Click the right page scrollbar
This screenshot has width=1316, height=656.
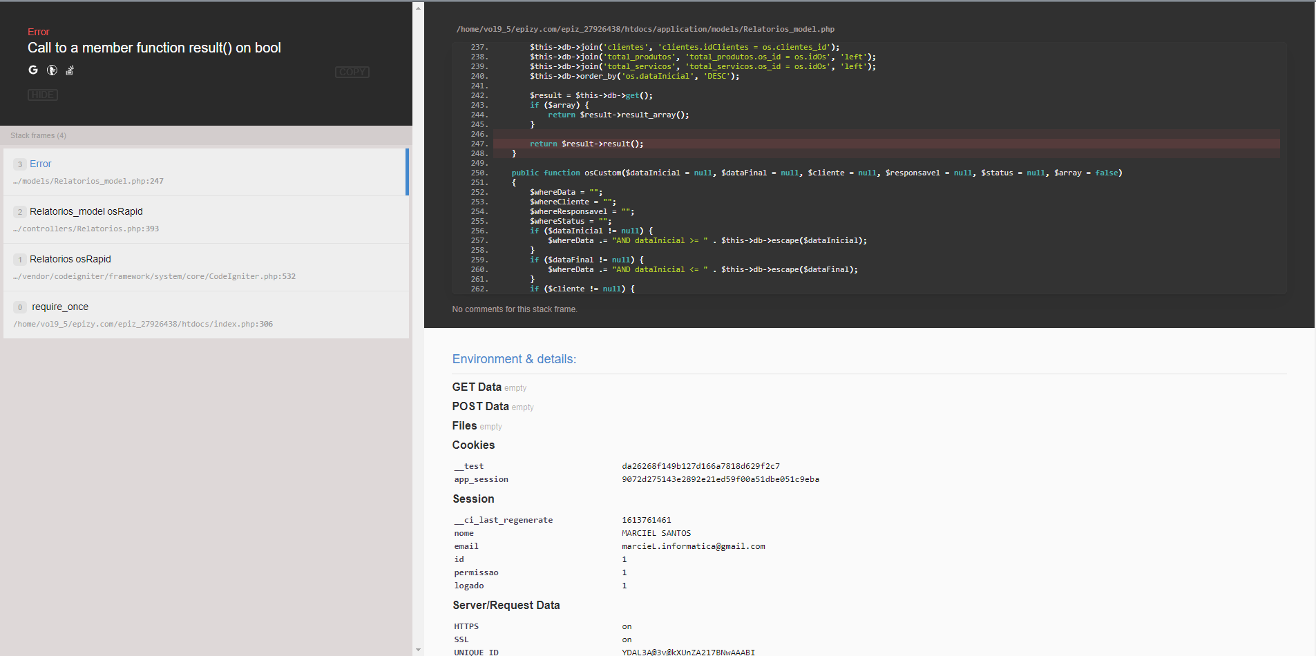click(x=418, y=328)
